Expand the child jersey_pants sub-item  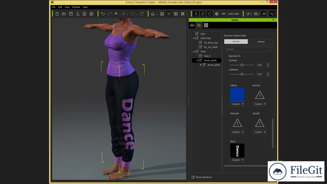(x=201, y=65)
